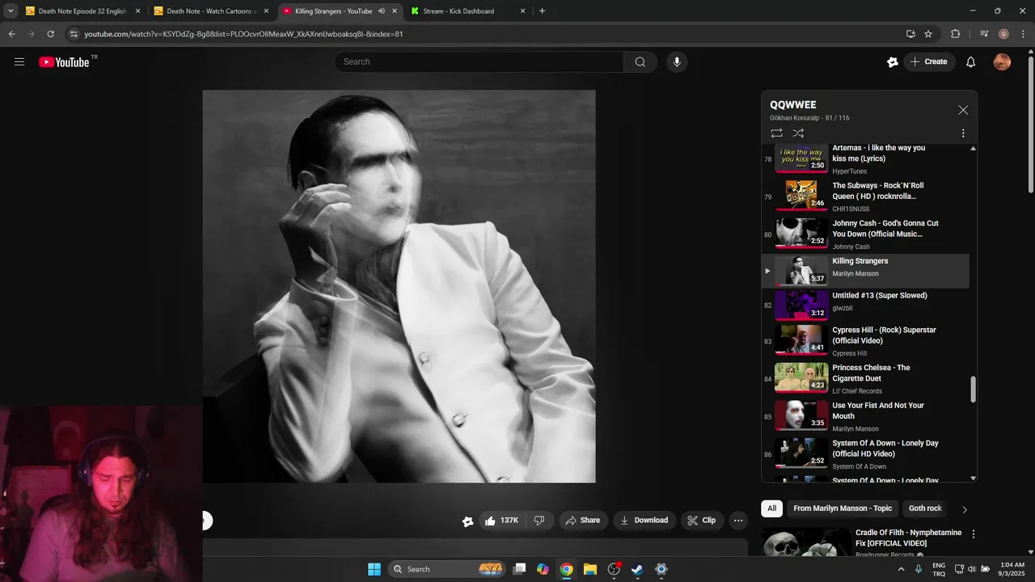
Task: Click the playlist panel scrollbar thumb
Action: point(973,390)
